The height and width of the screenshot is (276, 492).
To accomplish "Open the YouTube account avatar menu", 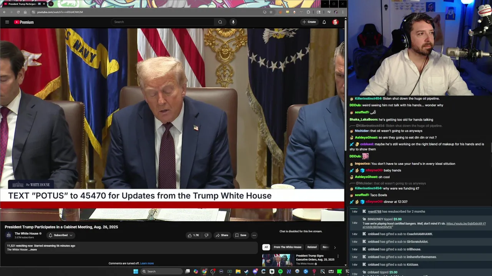I will tap(335, 22).
